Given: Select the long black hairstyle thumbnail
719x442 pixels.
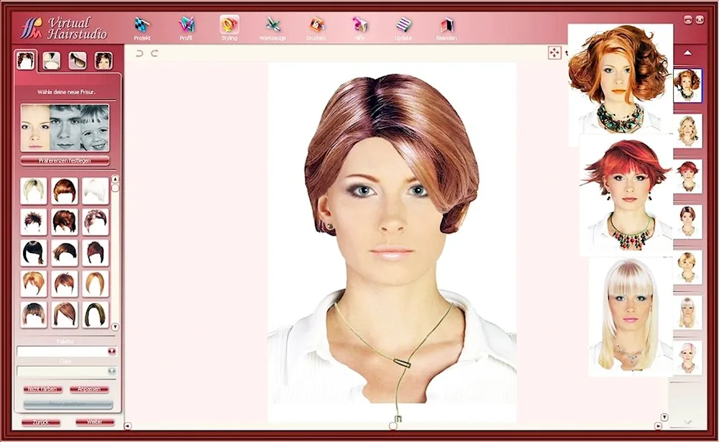Looking at the screenshot, I should tap(33, 252).
